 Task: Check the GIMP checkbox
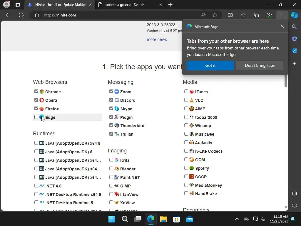pyautogui.click(x=111, y=185)
